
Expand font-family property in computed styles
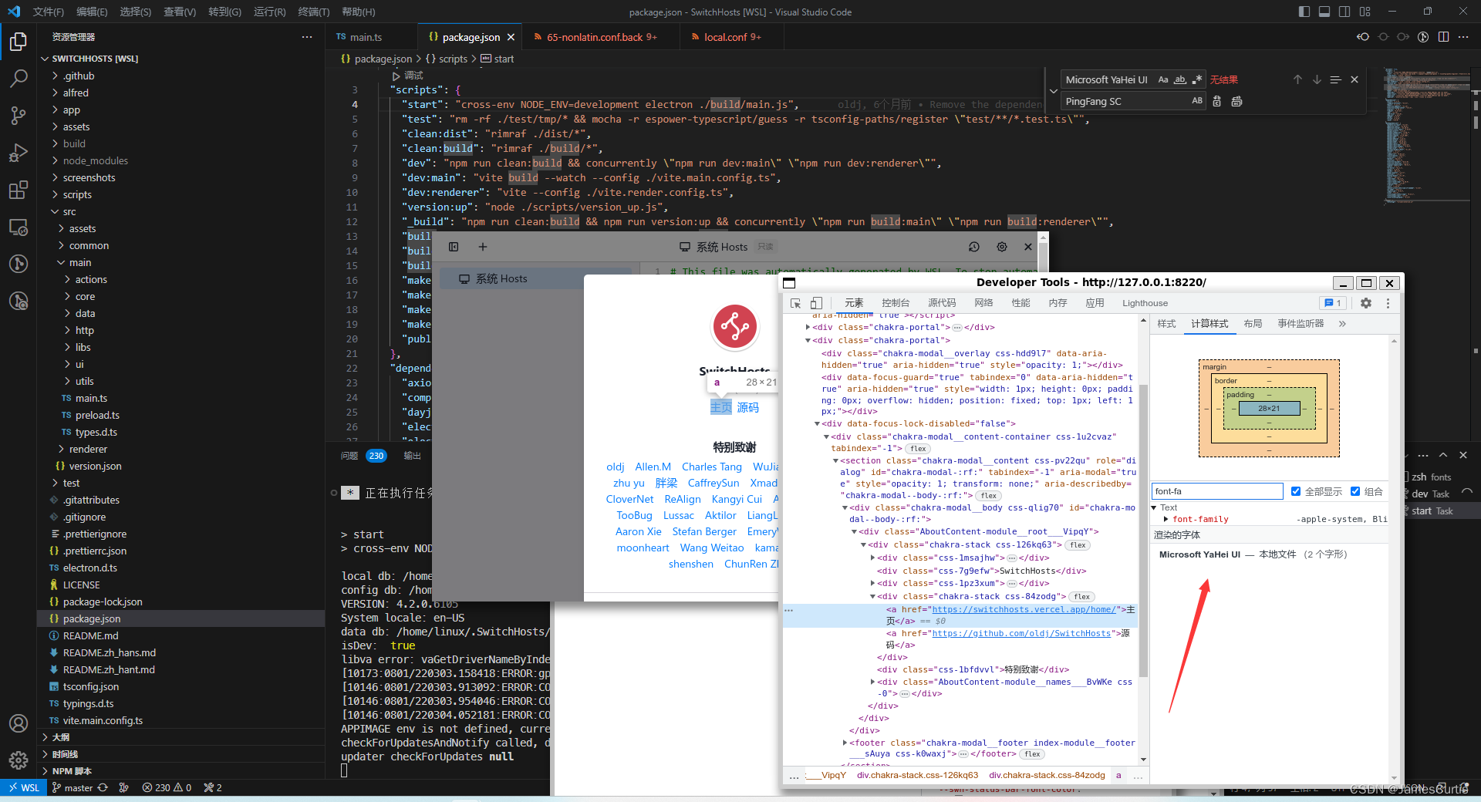point(1166,519)
